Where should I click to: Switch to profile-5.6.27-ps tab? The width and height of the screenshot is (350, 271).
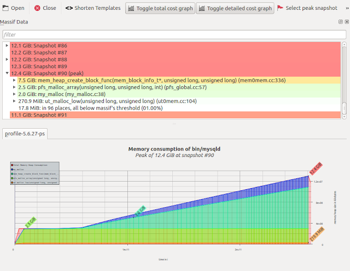(25, 134)
